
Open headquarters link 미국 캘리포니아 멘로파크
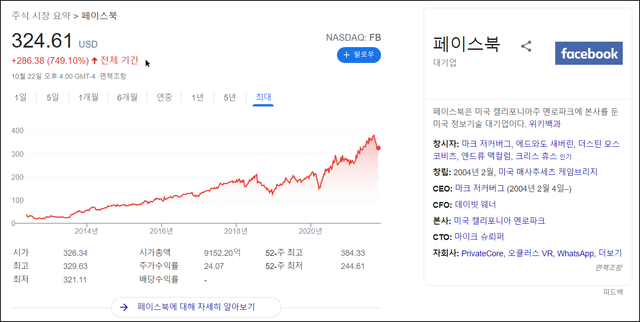pyautogui.click(x=499, y=221)
